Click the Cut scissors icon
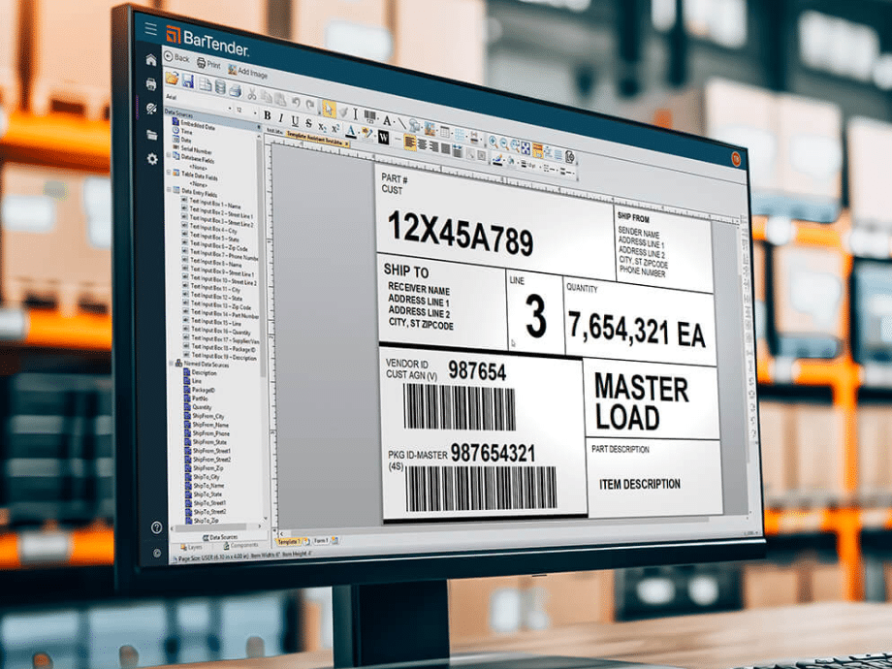The height and width of the screenshot is (669, 892). 252,94
